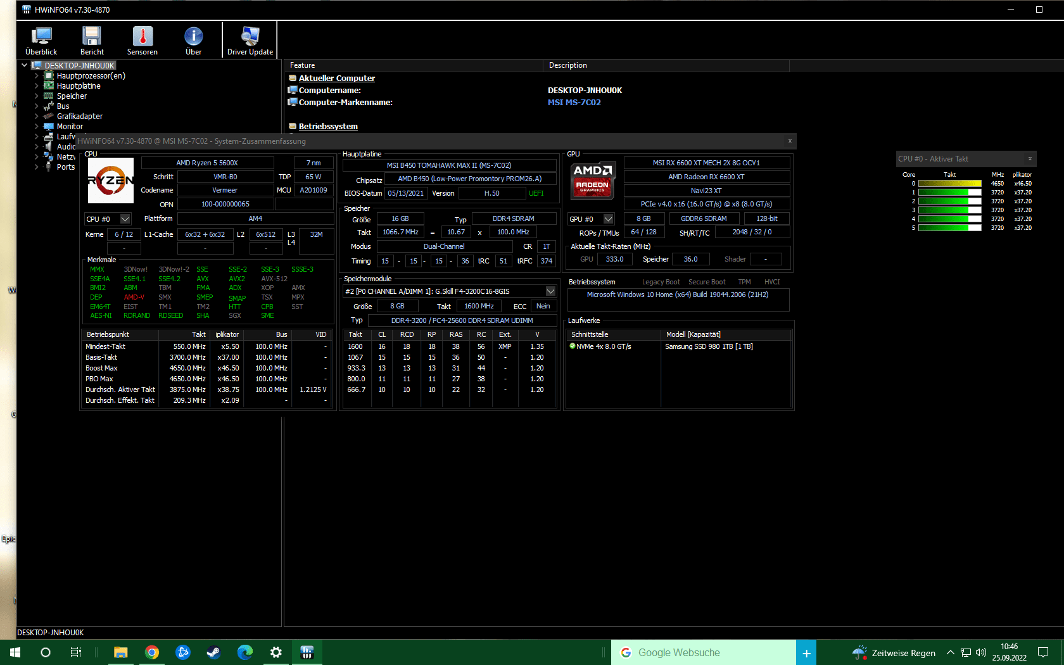Click the Google Websuche search box
The height and width of the screenshot is (665, 1064).
(703, 652)
